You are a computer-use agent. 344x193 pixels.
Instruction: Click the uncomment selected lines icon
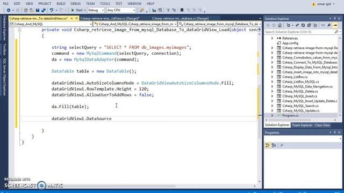[174, 10]
